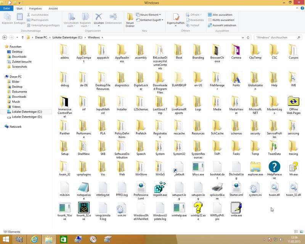Select the WinSxS folder

coord(160,169)
